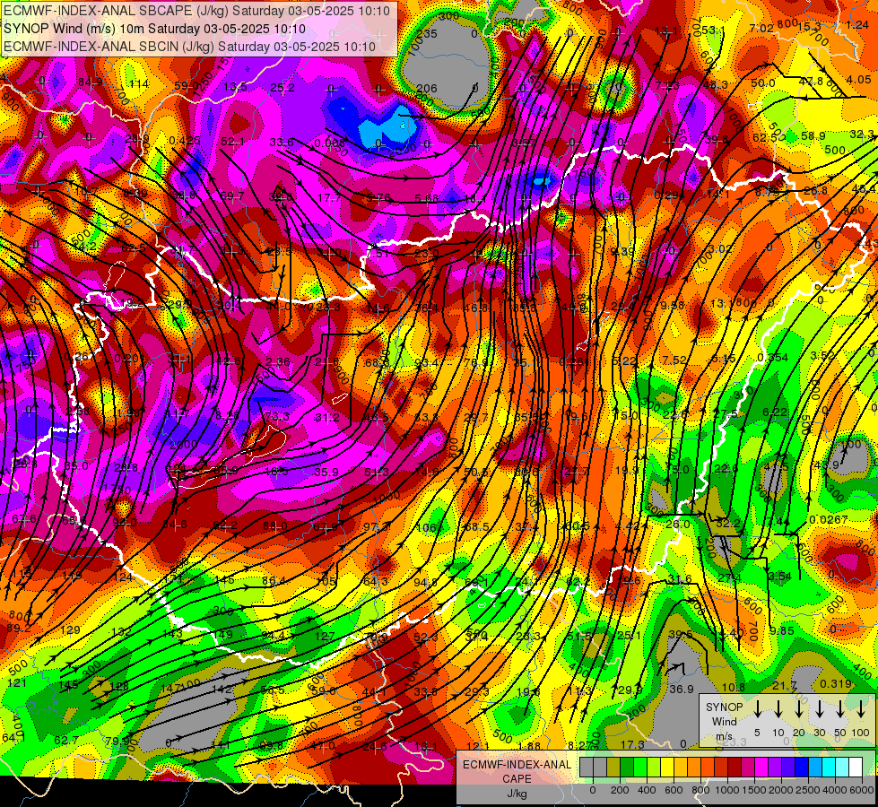The width and height of the screenshot is (878, 807).
Task: Click station value 206 on gray area
Action: [x=427, y=88]
